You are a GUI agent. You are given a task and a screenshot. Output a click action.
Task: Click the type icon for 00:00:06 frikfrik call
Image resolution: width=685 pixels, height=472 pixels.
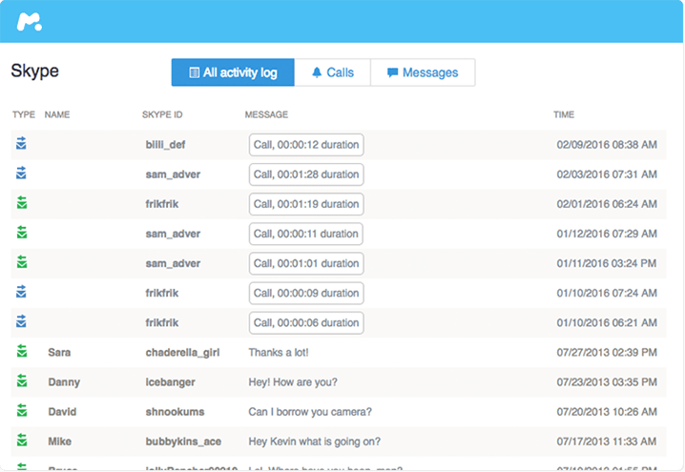click(x=21, y=321)
